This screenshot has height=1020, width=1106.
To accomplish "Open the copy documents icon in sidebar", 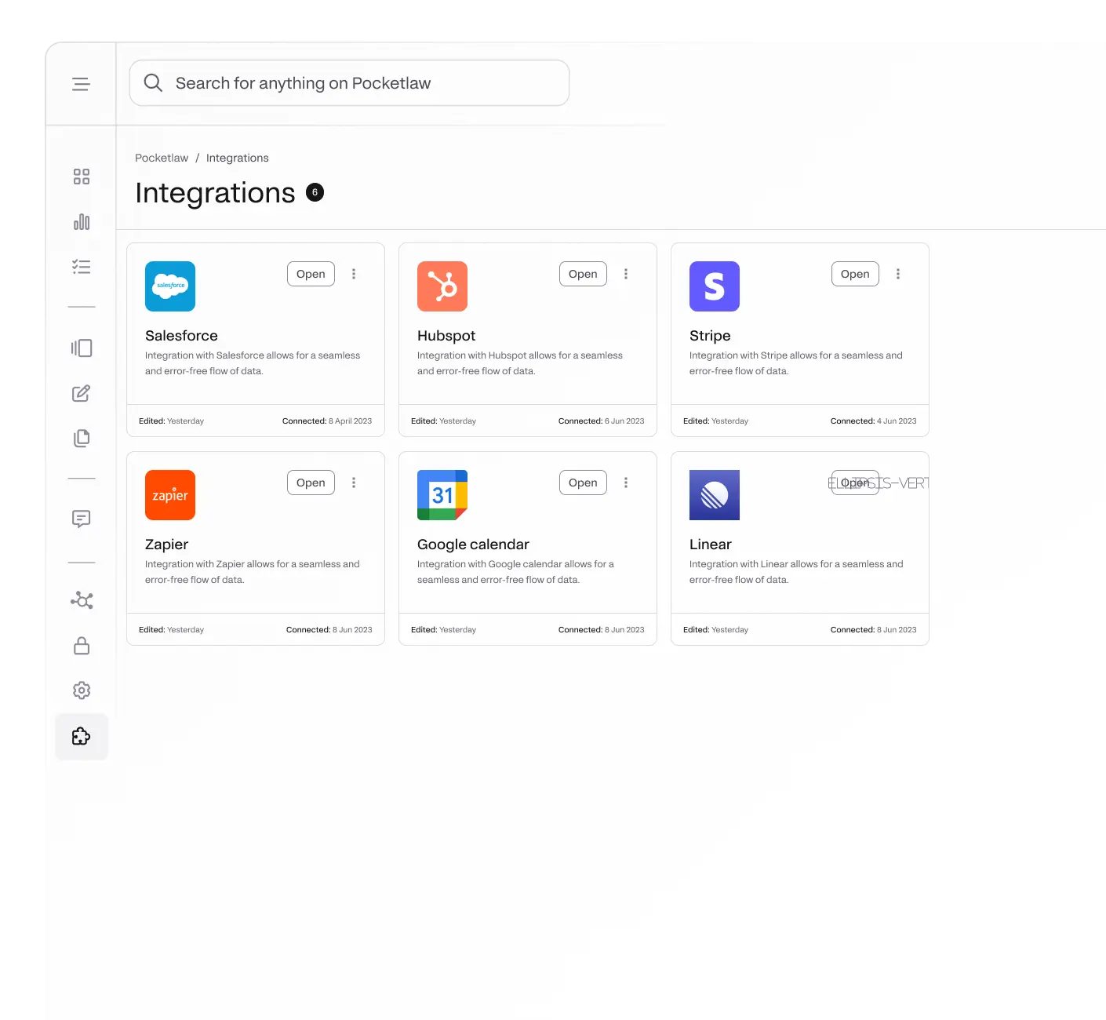I will coord(82,438).
